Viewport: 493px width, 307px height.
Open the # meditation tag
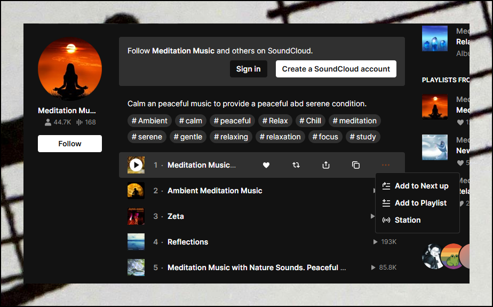click(355, 121)
